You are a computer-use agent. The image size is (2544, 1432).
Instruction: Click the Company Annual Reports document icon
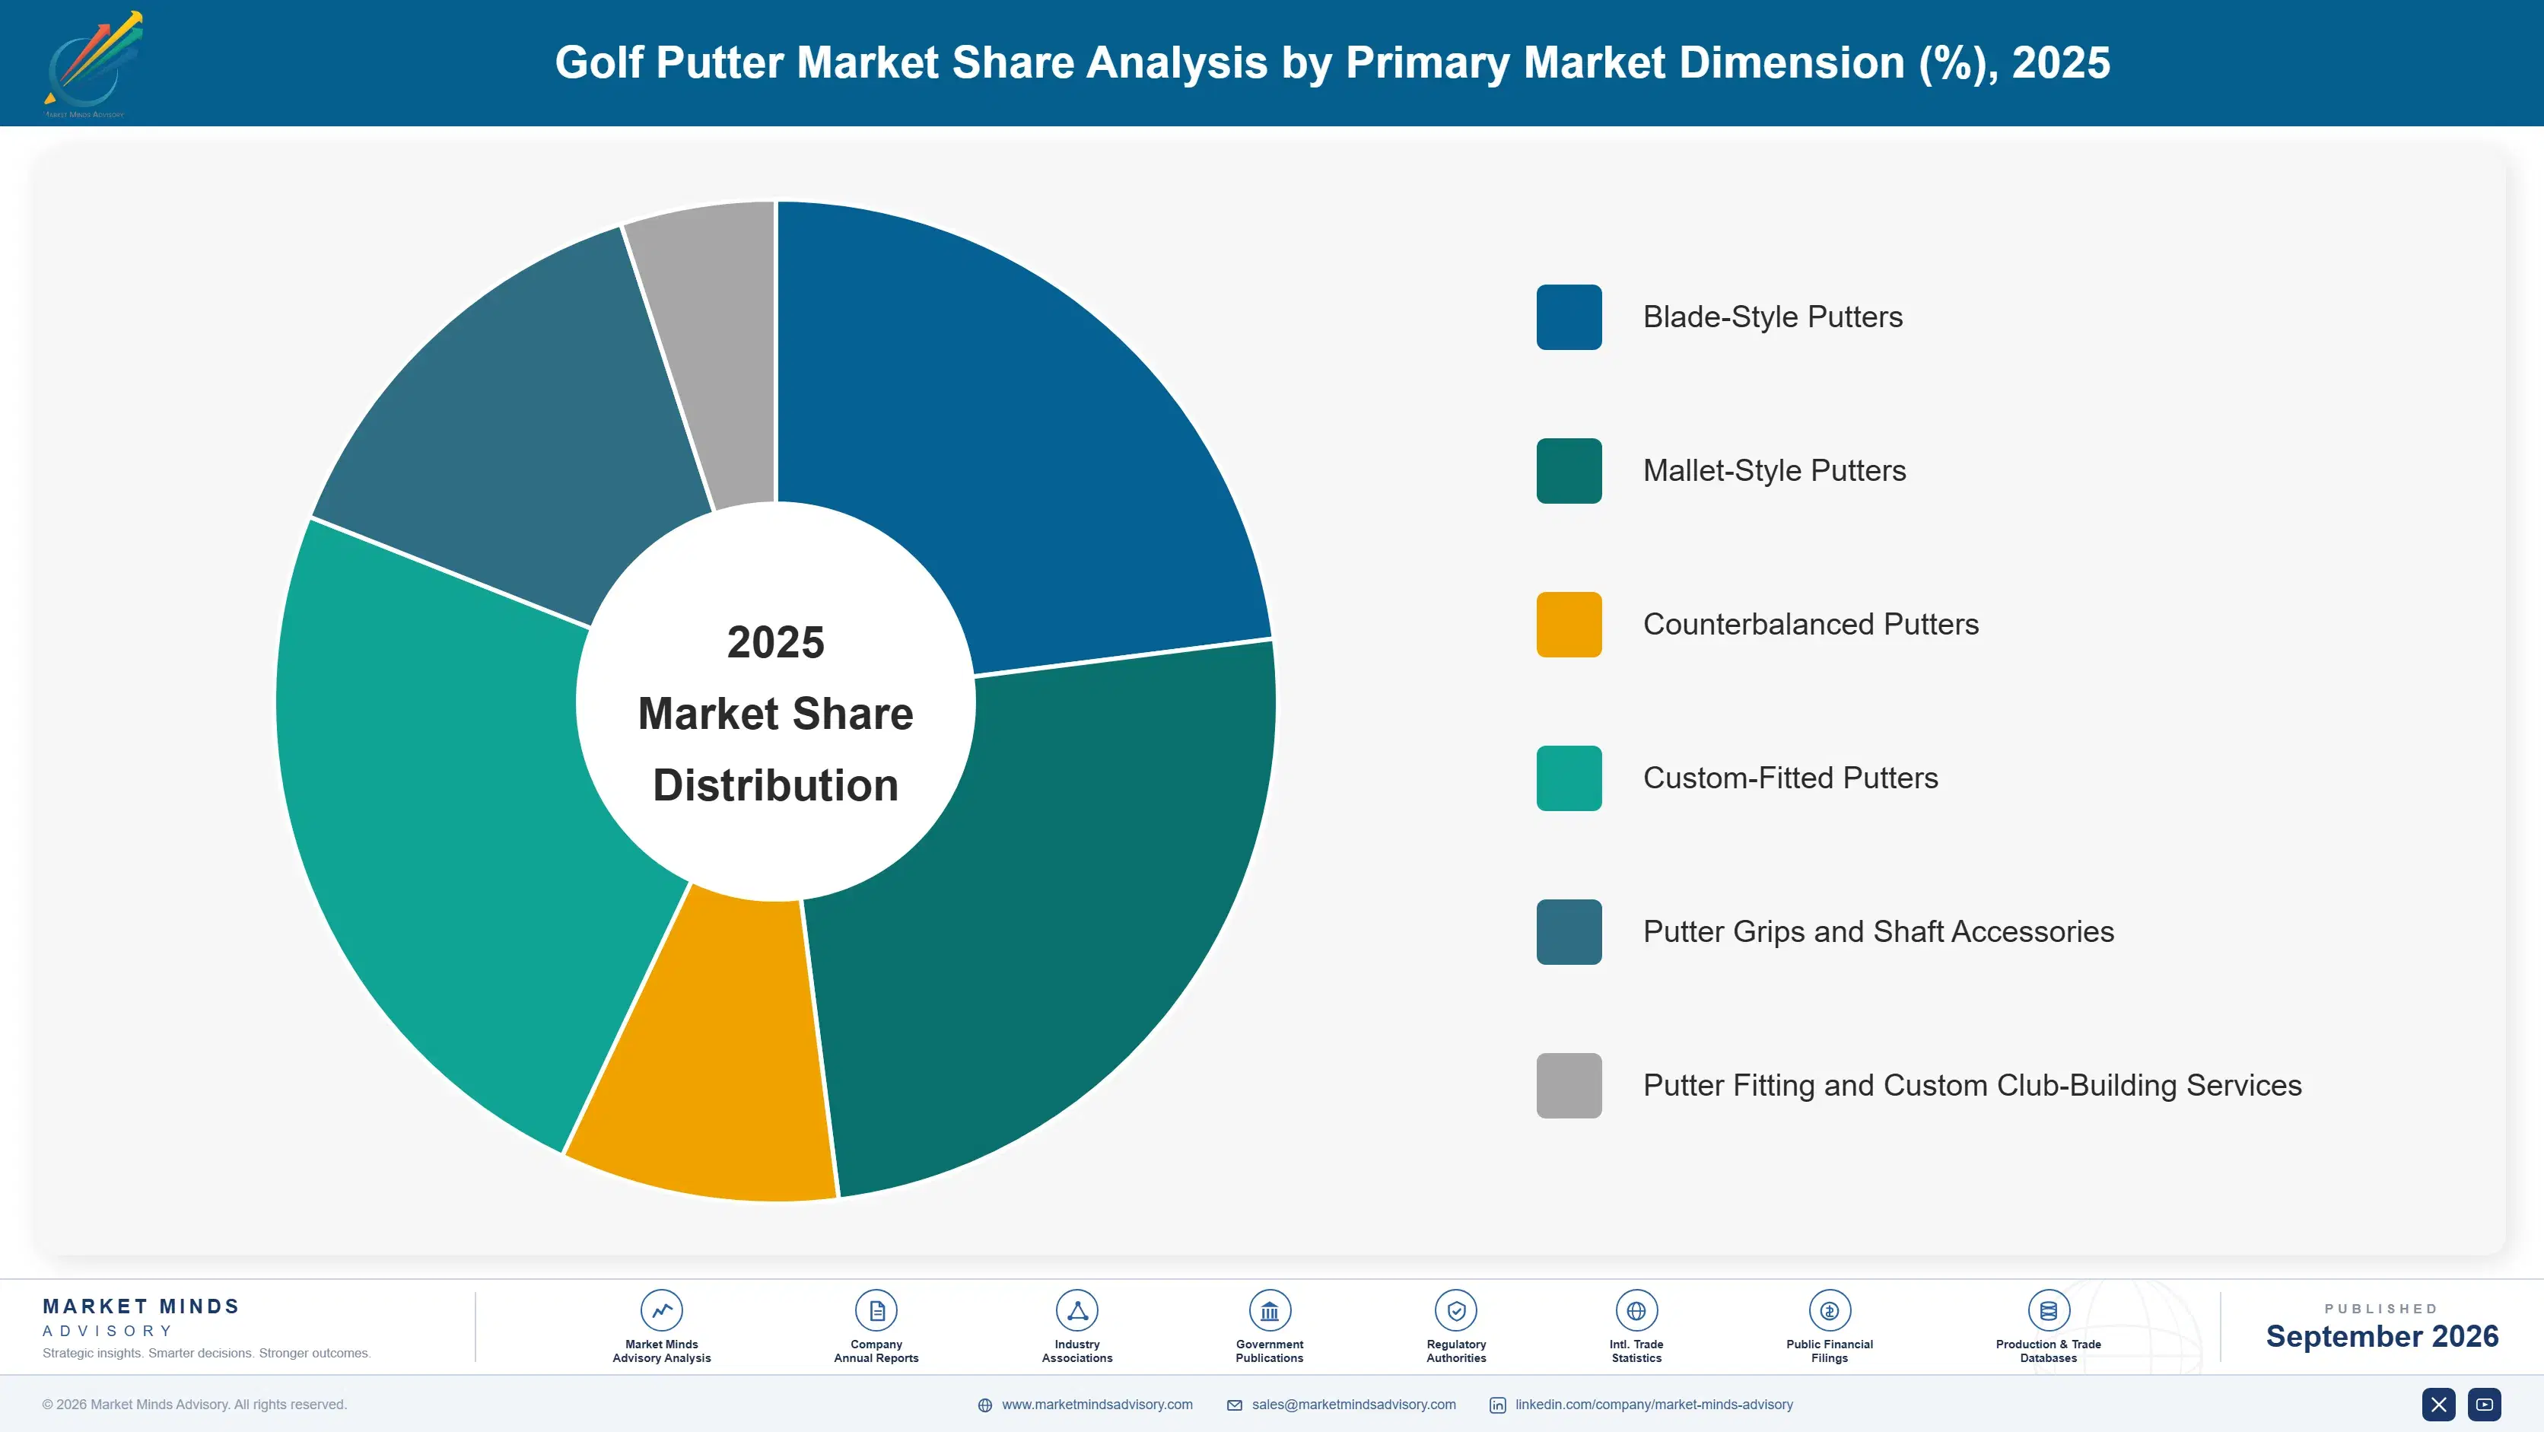point(876,1310)
